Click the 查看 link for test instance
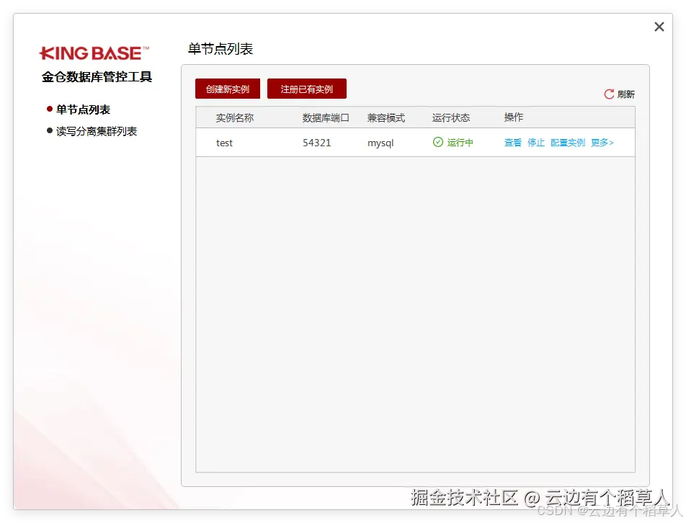686x523 pixels. (513, 143)
